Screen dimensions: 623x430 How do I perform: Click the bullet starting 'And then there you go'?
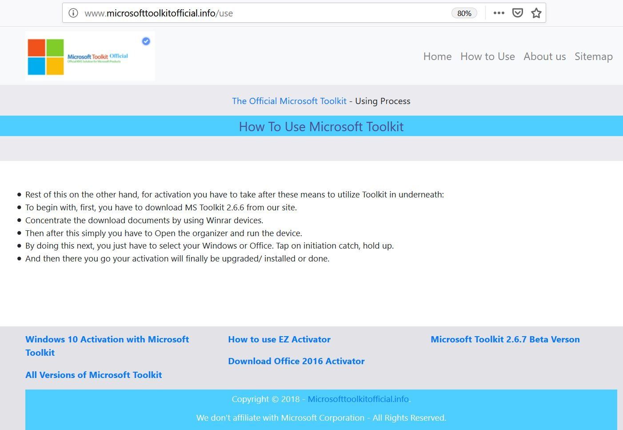(177, 258)
